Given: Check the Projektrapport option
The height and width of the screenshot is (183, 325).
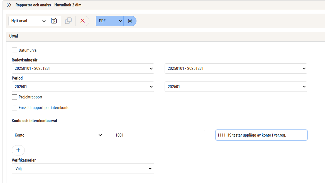Looking at the screenshot, I should point(14,97).
